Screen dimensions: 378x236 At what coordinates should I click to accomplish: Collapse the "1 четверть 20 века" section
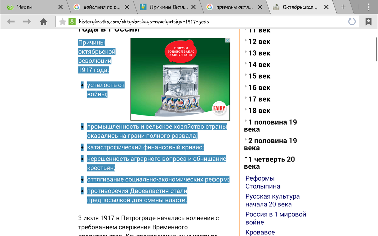tap(270, 163)
